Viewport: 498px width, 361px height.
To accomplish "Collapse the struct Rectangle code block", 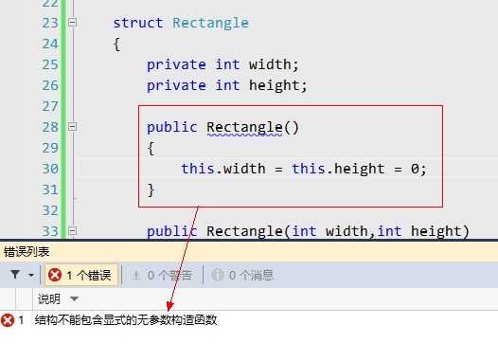I will (x=72, y=23).
